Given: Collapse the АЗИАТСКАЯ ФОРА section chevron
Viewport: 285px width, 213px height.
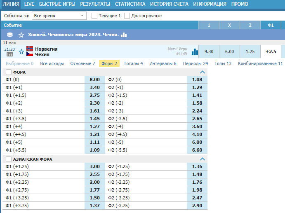Looking at the screenshot, I should tap(202, 159).
